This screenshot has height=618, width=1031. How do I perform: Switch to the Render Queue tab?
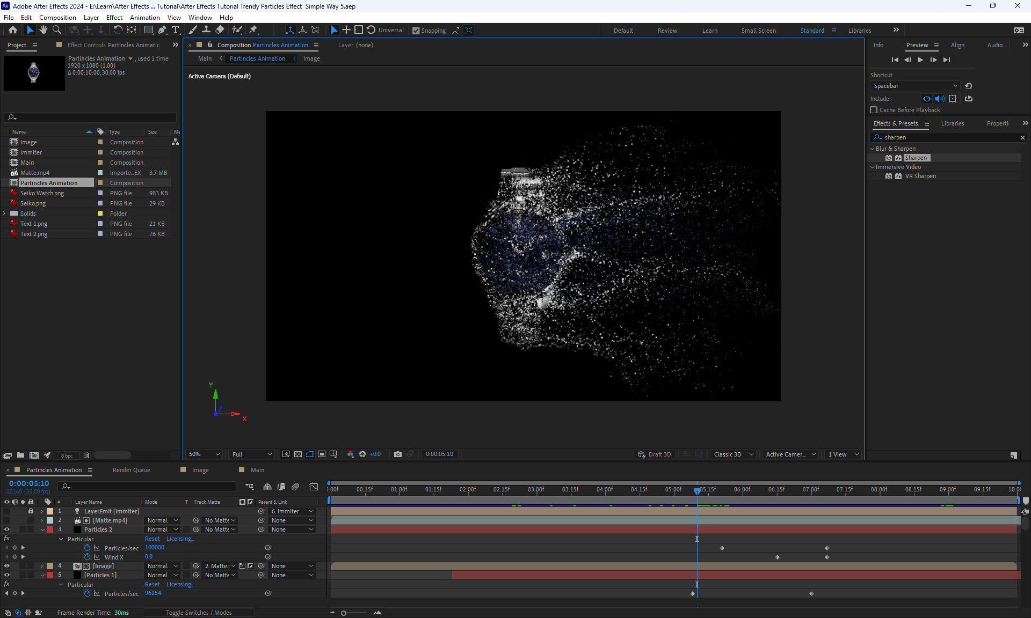tap(132, 470)
